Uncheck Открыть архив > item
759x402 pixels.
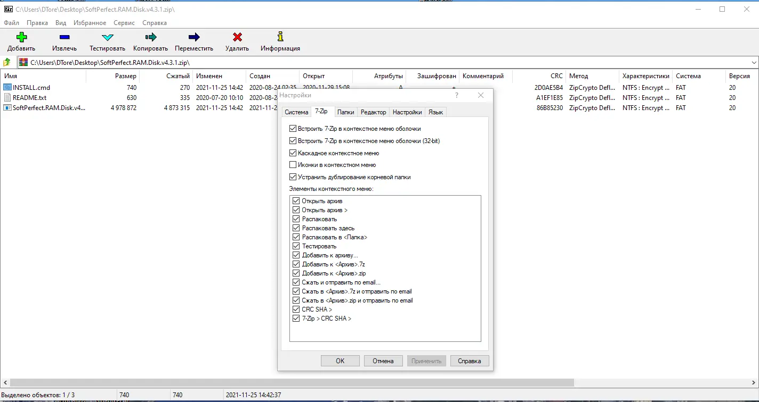[x=296, y=210]
